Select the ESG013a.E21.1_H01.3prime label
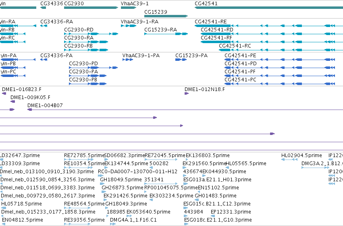The width and height of the screenshot is (343, 226). coord(217,180)
